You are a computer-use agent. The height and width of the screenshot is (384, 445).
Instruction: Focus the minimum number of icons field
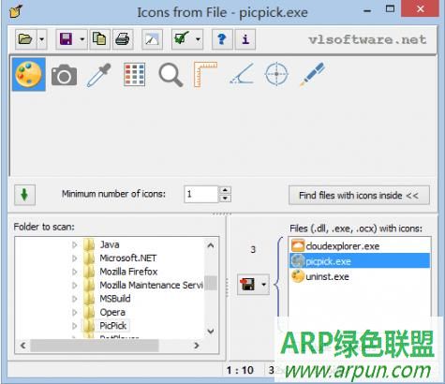point(200,194)
